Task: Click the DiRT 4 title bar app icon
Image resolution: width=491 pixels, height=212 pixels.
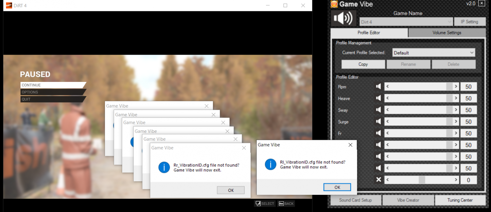Action: click(9, 5)
